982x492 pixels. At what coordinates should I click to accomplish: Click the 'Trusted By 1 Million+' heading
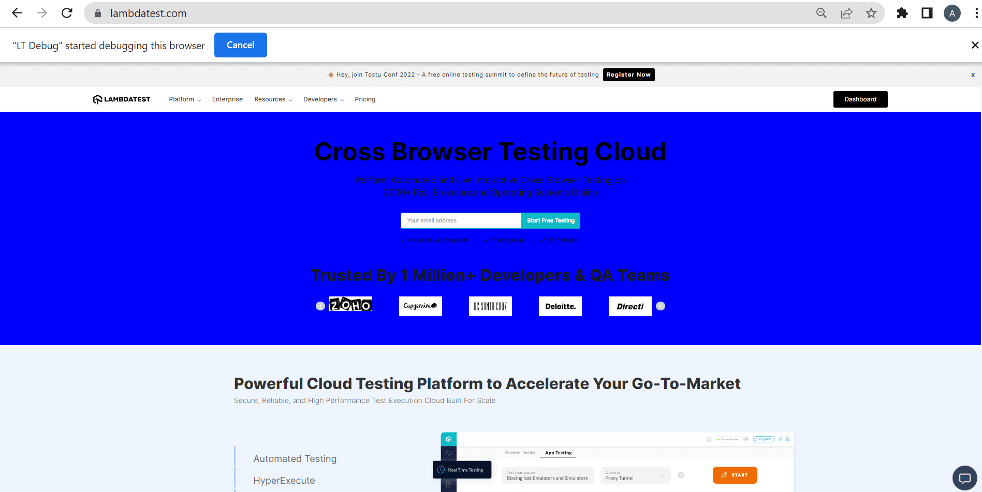click(490, 275)
